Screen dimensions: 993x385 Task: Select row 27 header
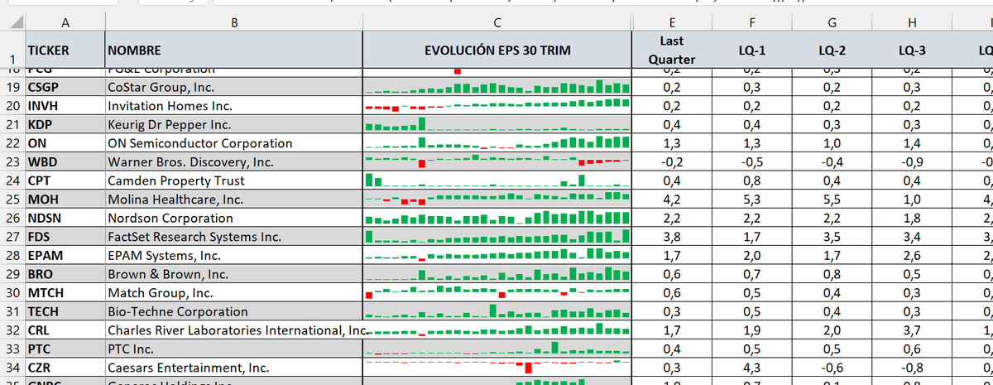[x=12, y=237]
